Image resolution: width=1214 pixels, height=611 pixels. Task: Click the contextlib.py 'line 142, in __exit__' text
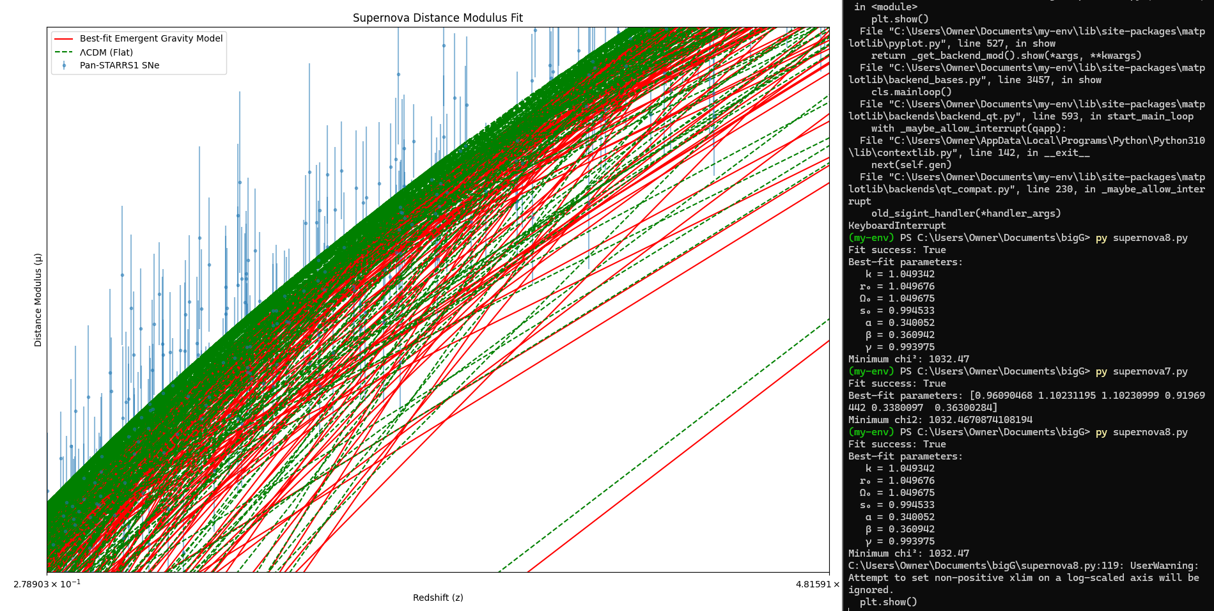pos(1029,153)
